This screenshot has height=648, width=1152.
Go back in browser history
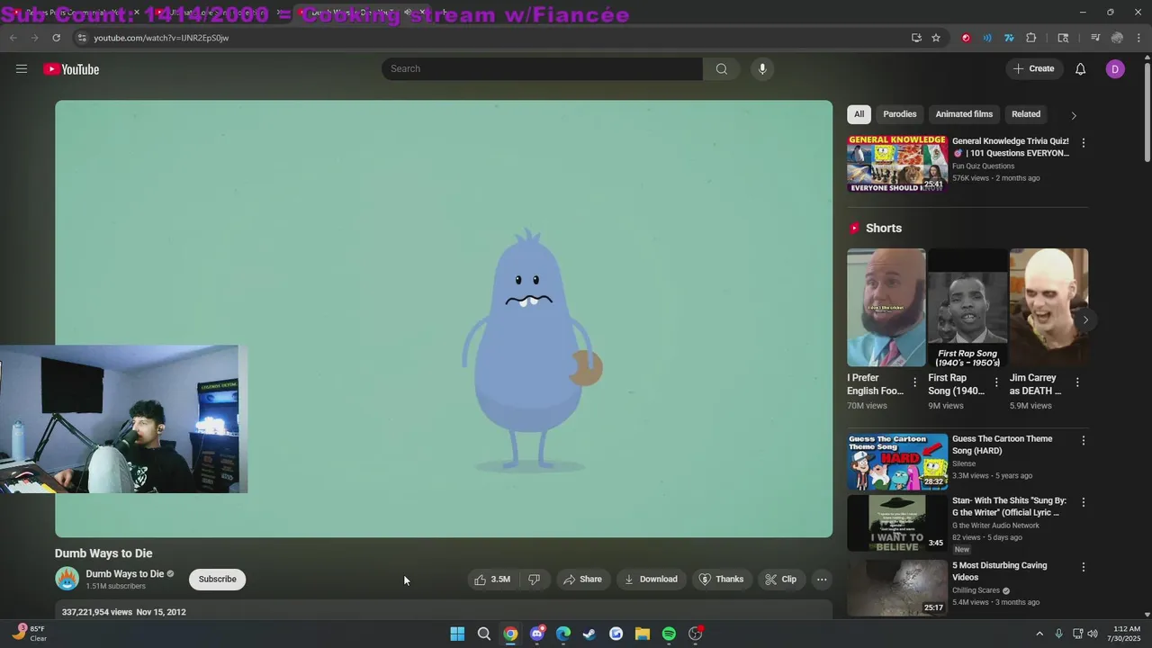click(13, 38)
